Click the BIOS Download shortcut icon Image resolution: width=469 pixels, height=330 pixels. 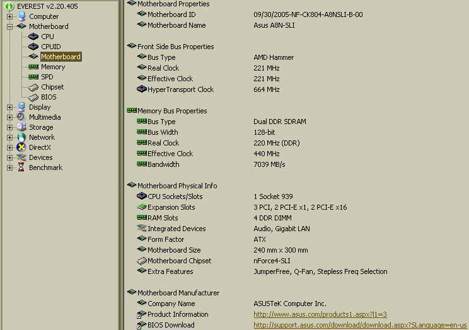(141, 325)
